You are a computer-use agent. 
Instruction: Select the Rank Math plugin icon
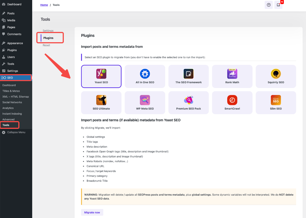click(x=232, y=74)
